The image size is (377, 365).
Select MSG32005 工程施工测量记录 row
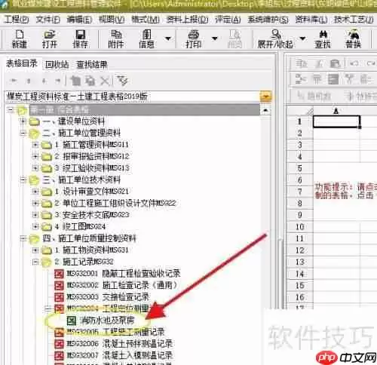(x=115, y=332)
